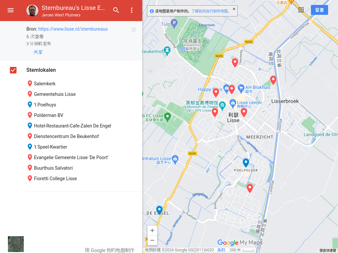Star this map to save it
Viewport: 338px width, 253px height.
pos(134,29)
